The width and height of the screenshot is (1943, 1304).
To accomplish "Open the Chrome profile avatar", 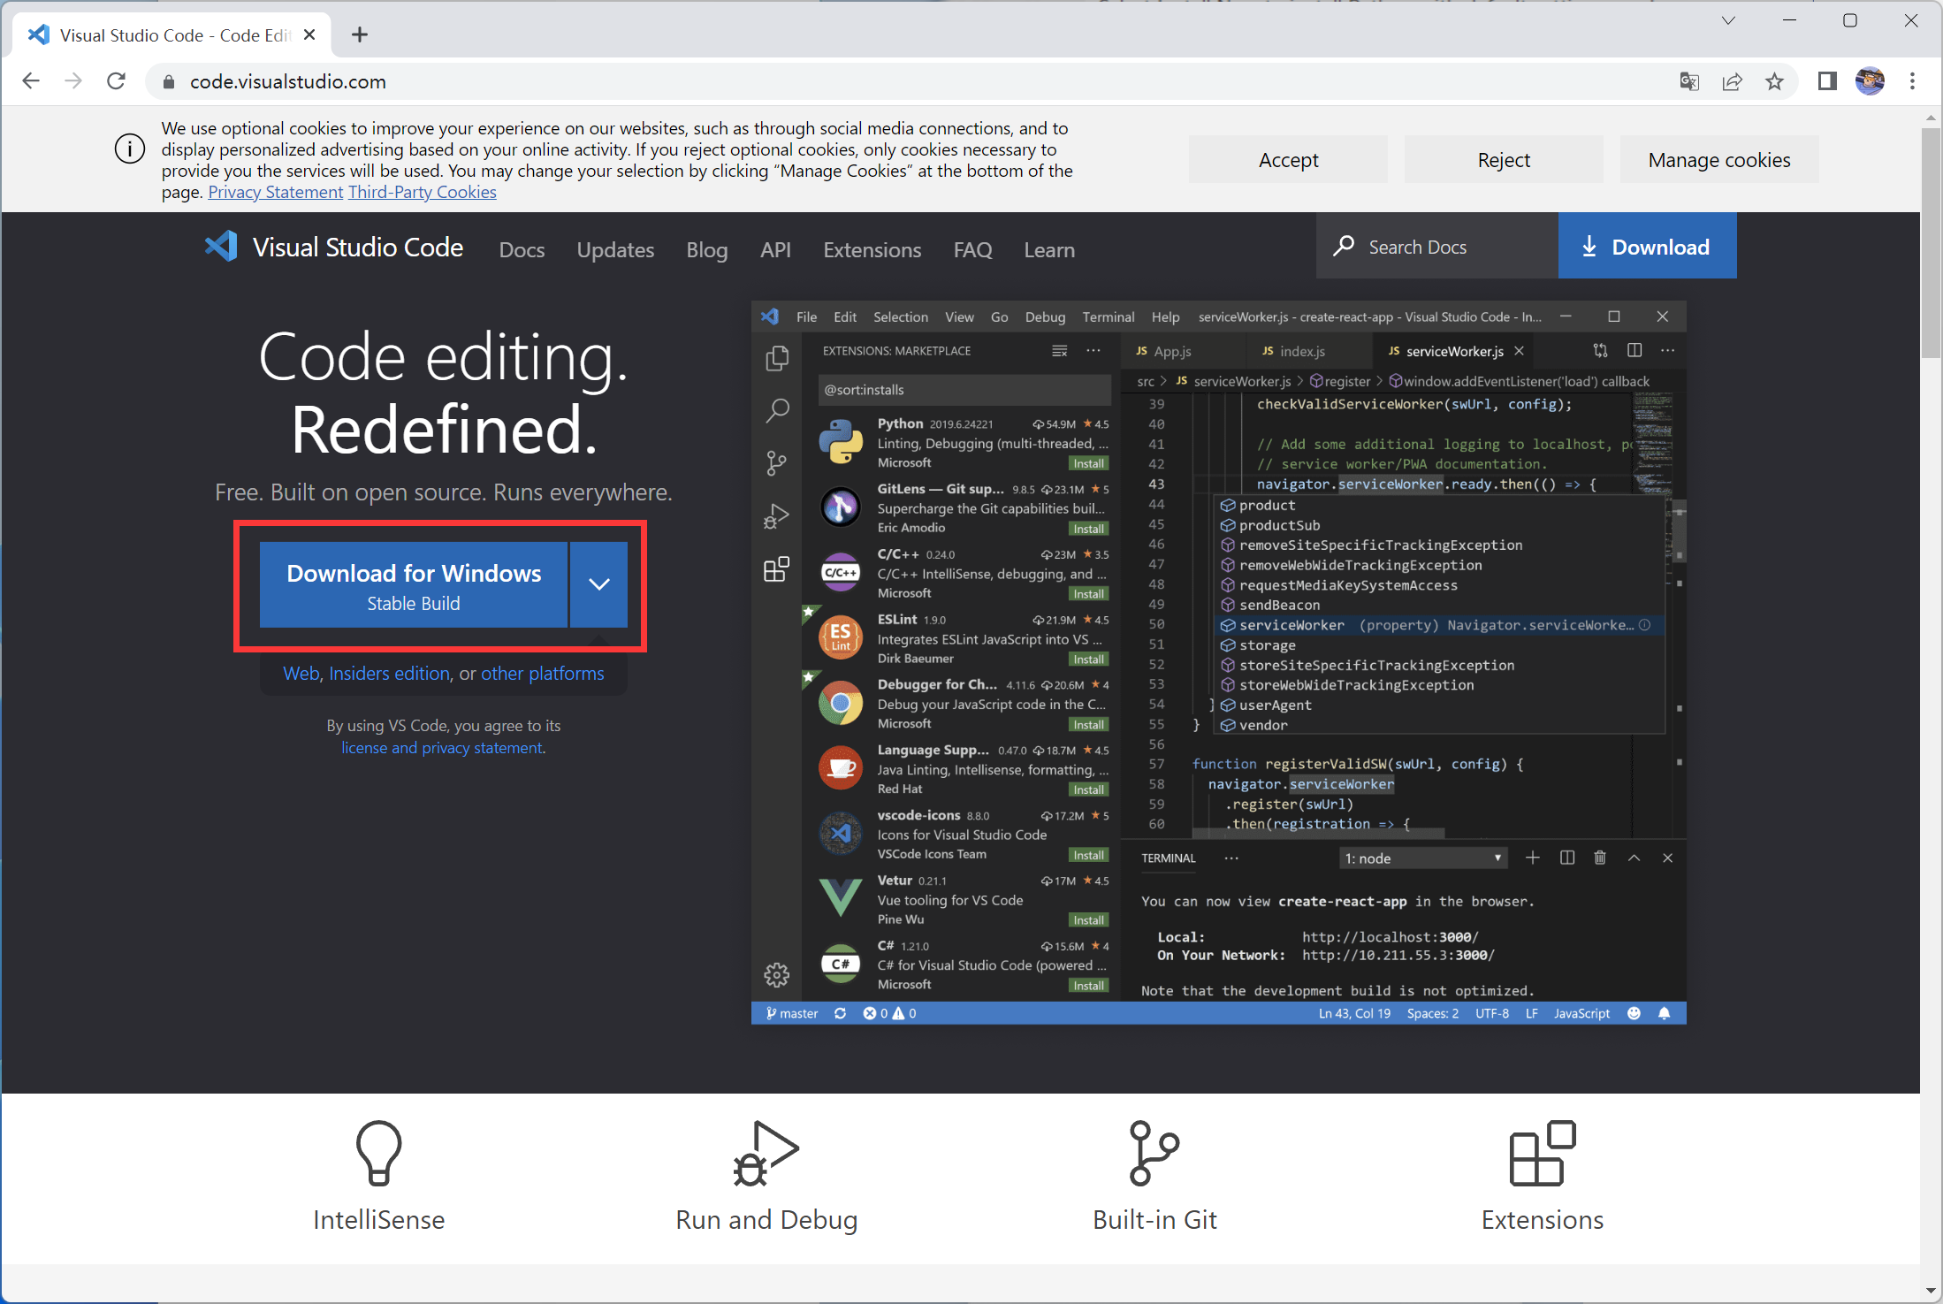I will coord(1870,81).
